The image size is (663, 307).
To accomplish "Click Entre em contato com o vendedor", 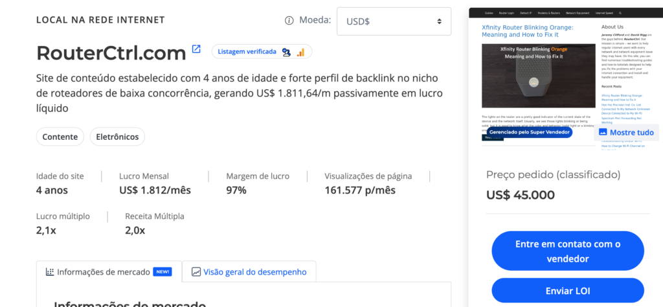I will pyautogui.click(x=567, y=251).
